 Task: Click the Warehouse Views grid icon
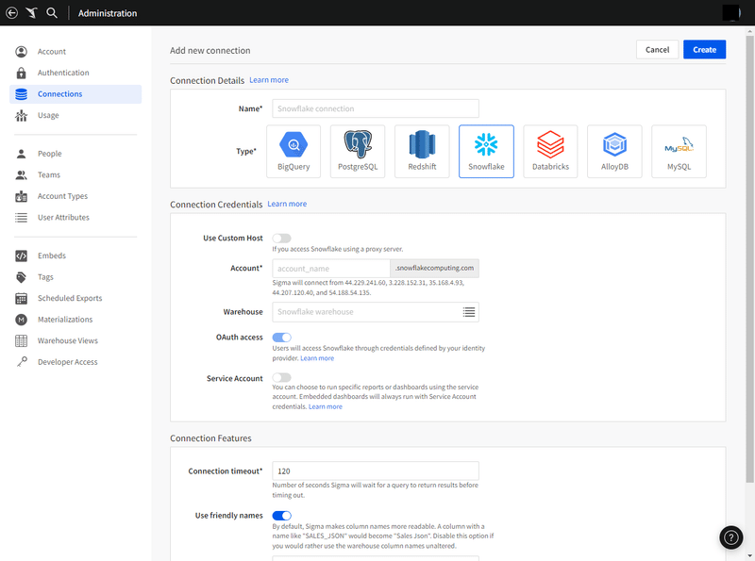pyautogui.click(x=21, y=340)
